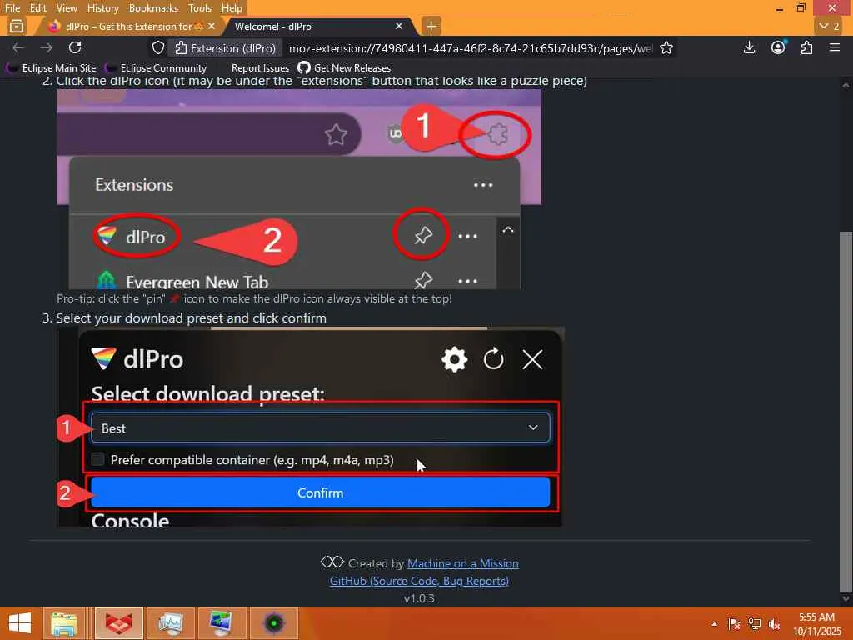The width and height of the screenshot is (853, 640).
Task: Bookmark this page with star icon
Action: [666, 48]
